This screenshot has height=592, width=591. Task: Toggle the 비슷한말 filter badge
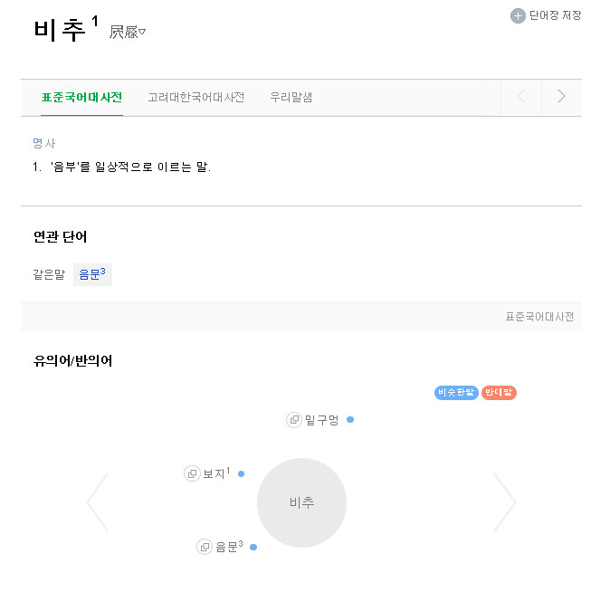point(456,393)
